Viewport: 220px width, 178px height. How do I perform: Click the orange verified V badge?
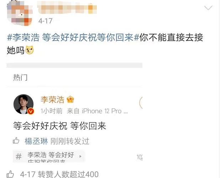point(31,111)
